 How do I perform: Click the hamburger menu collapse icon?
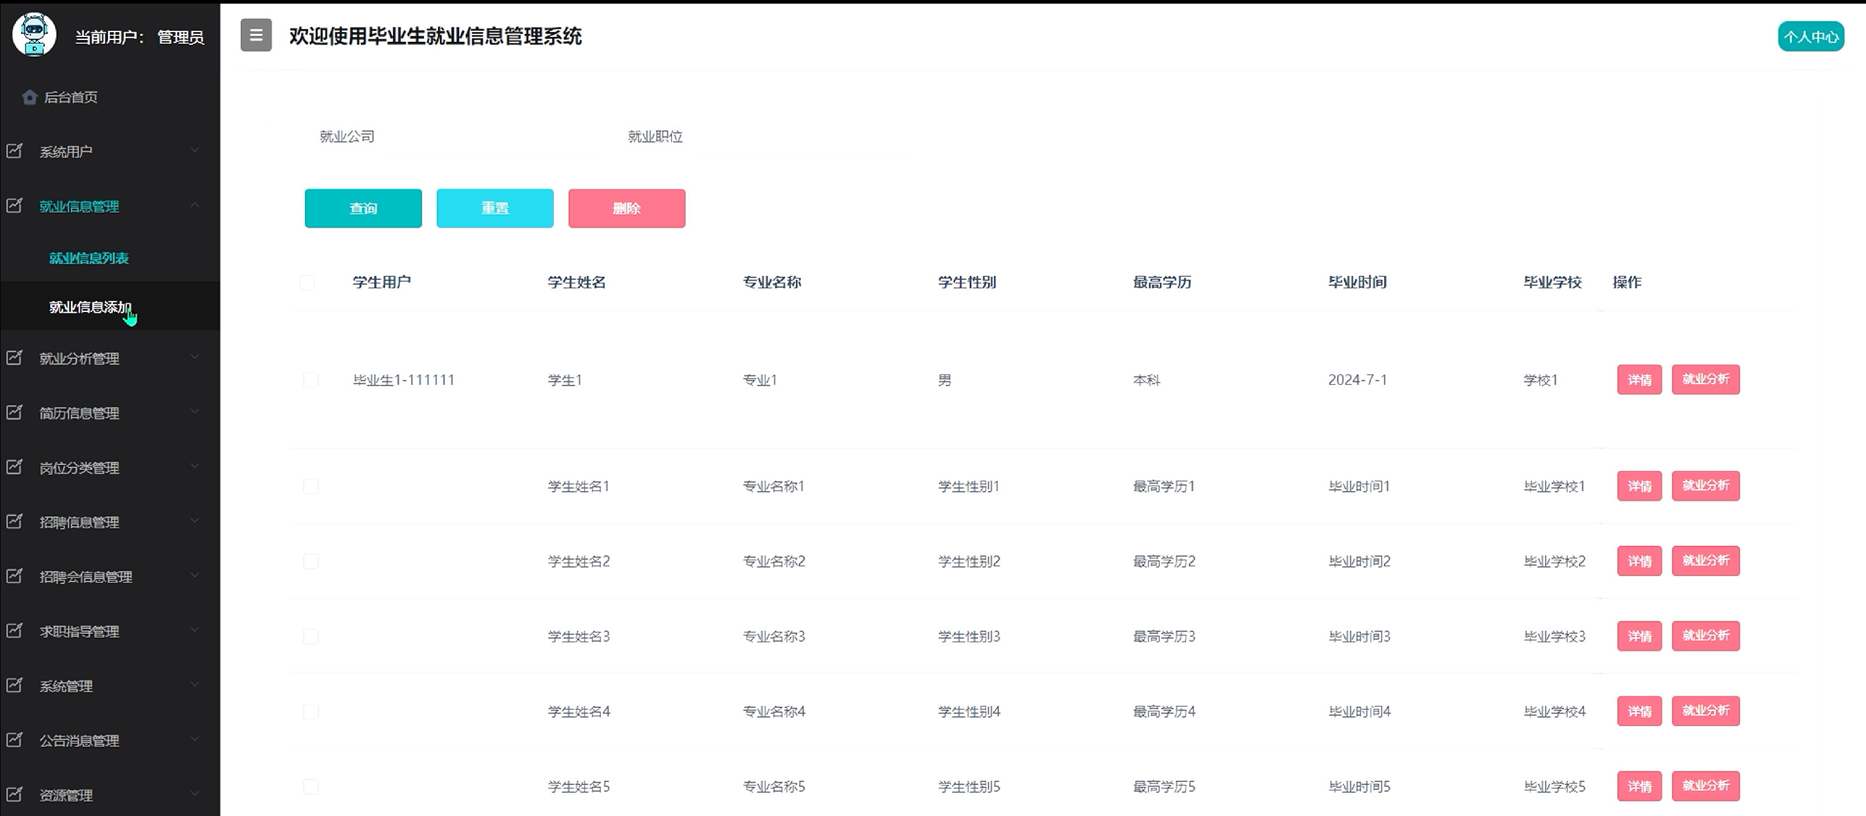pos(256,35)
